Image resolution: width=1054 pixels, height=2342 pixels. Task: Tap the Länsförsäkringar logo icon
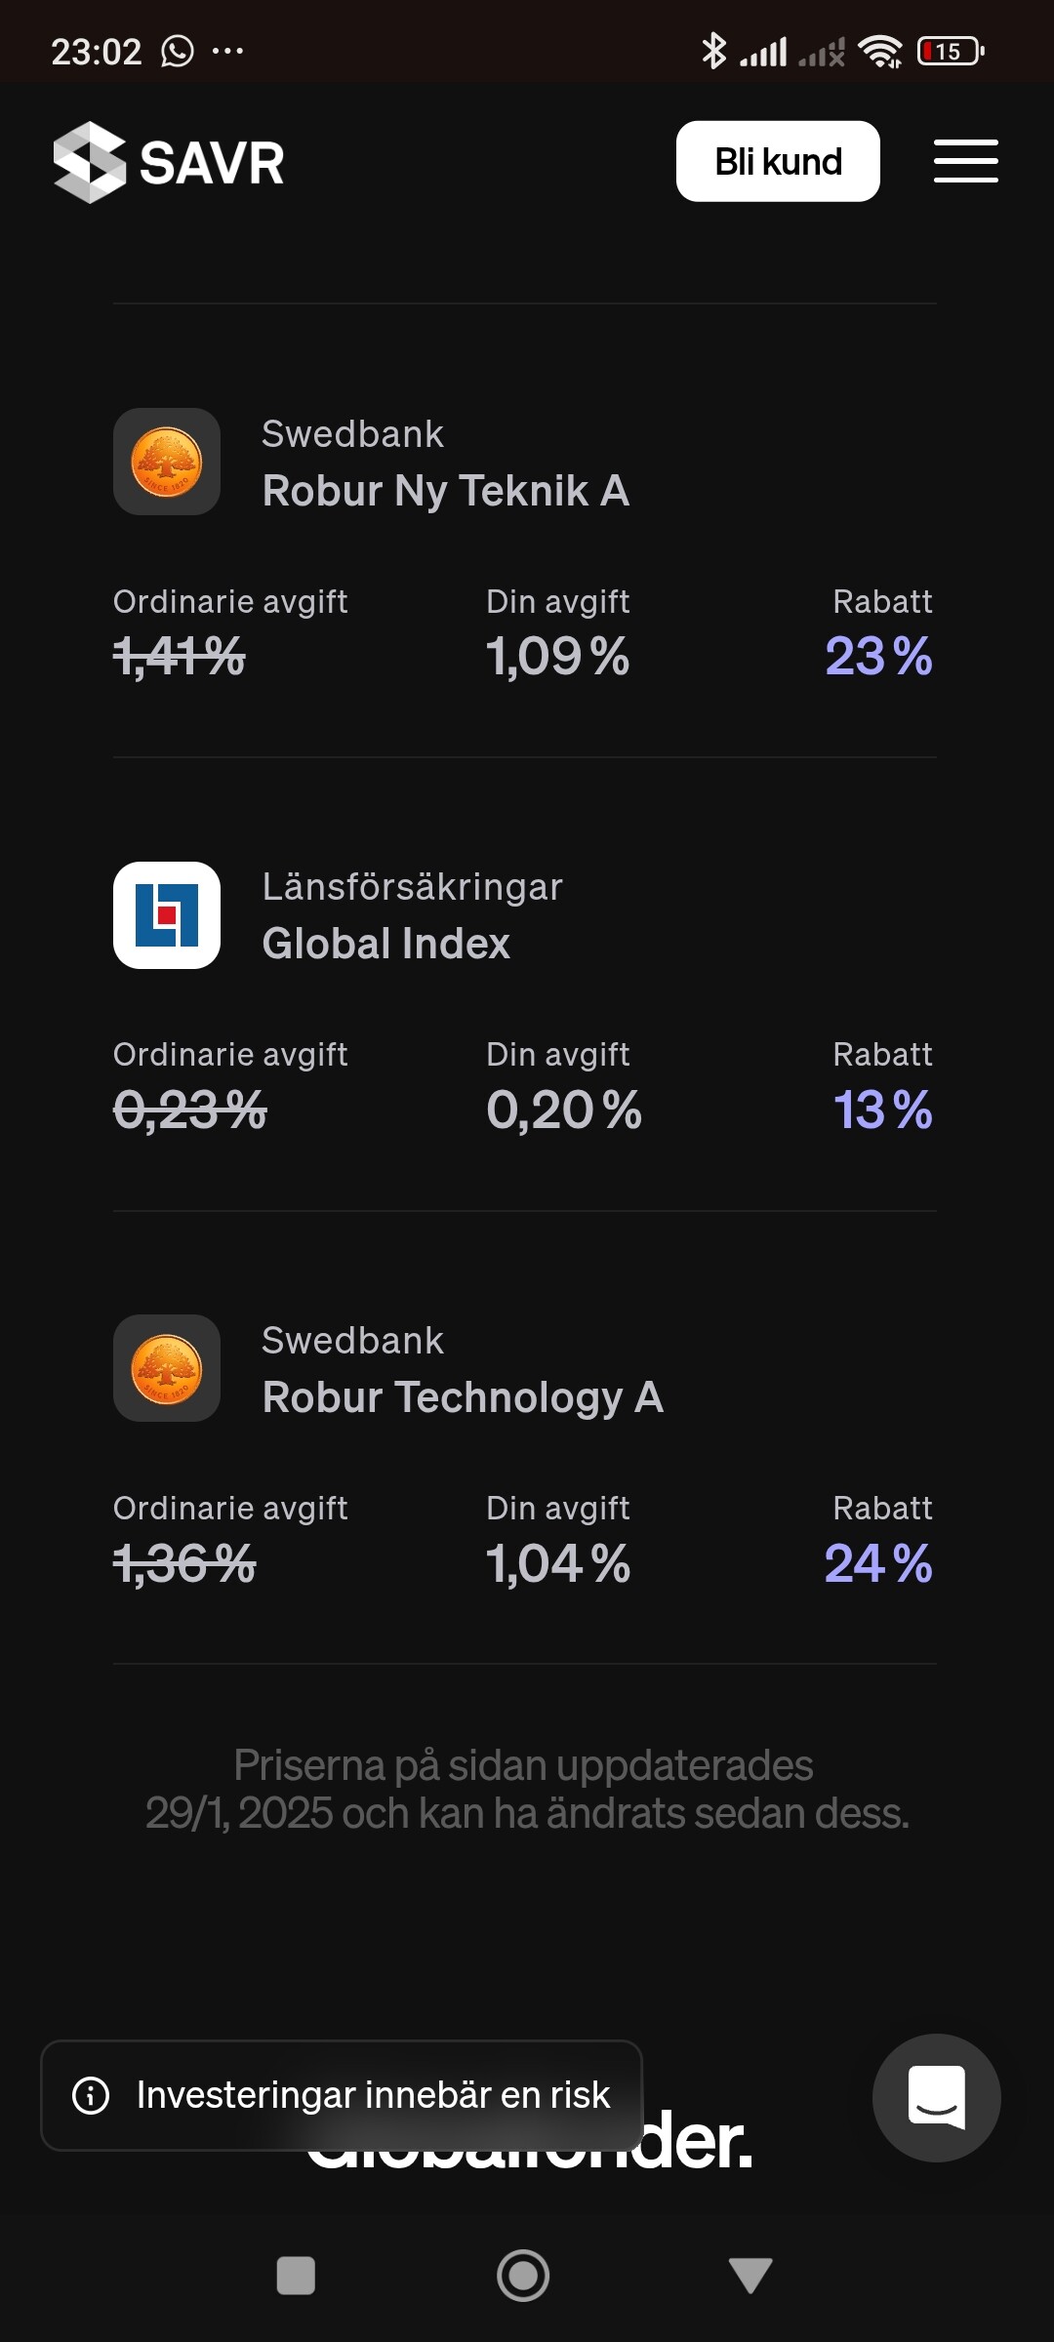pos(167,915)
